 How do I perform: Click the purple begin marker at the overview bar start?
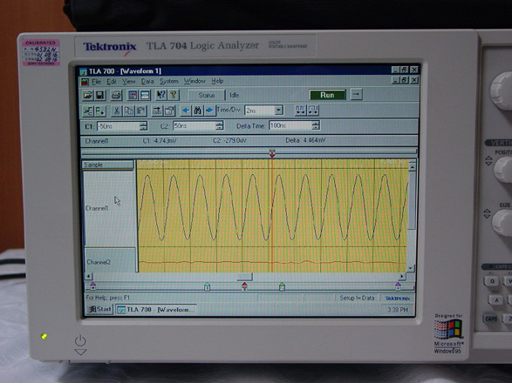click(x=93, y=286)
